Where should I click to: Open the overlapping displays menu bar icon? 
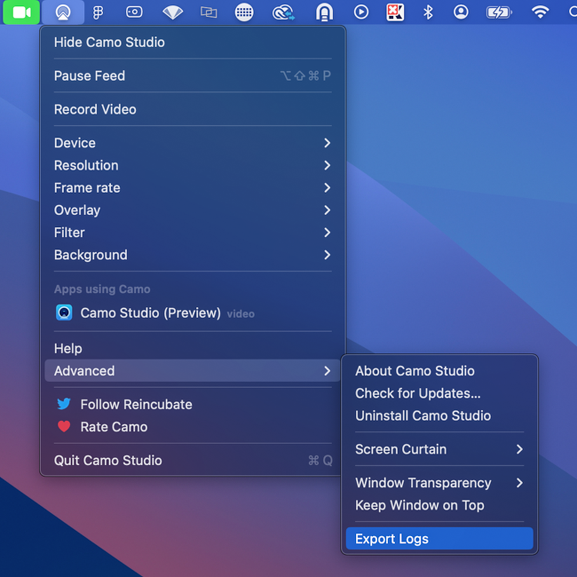pos(209,12)
